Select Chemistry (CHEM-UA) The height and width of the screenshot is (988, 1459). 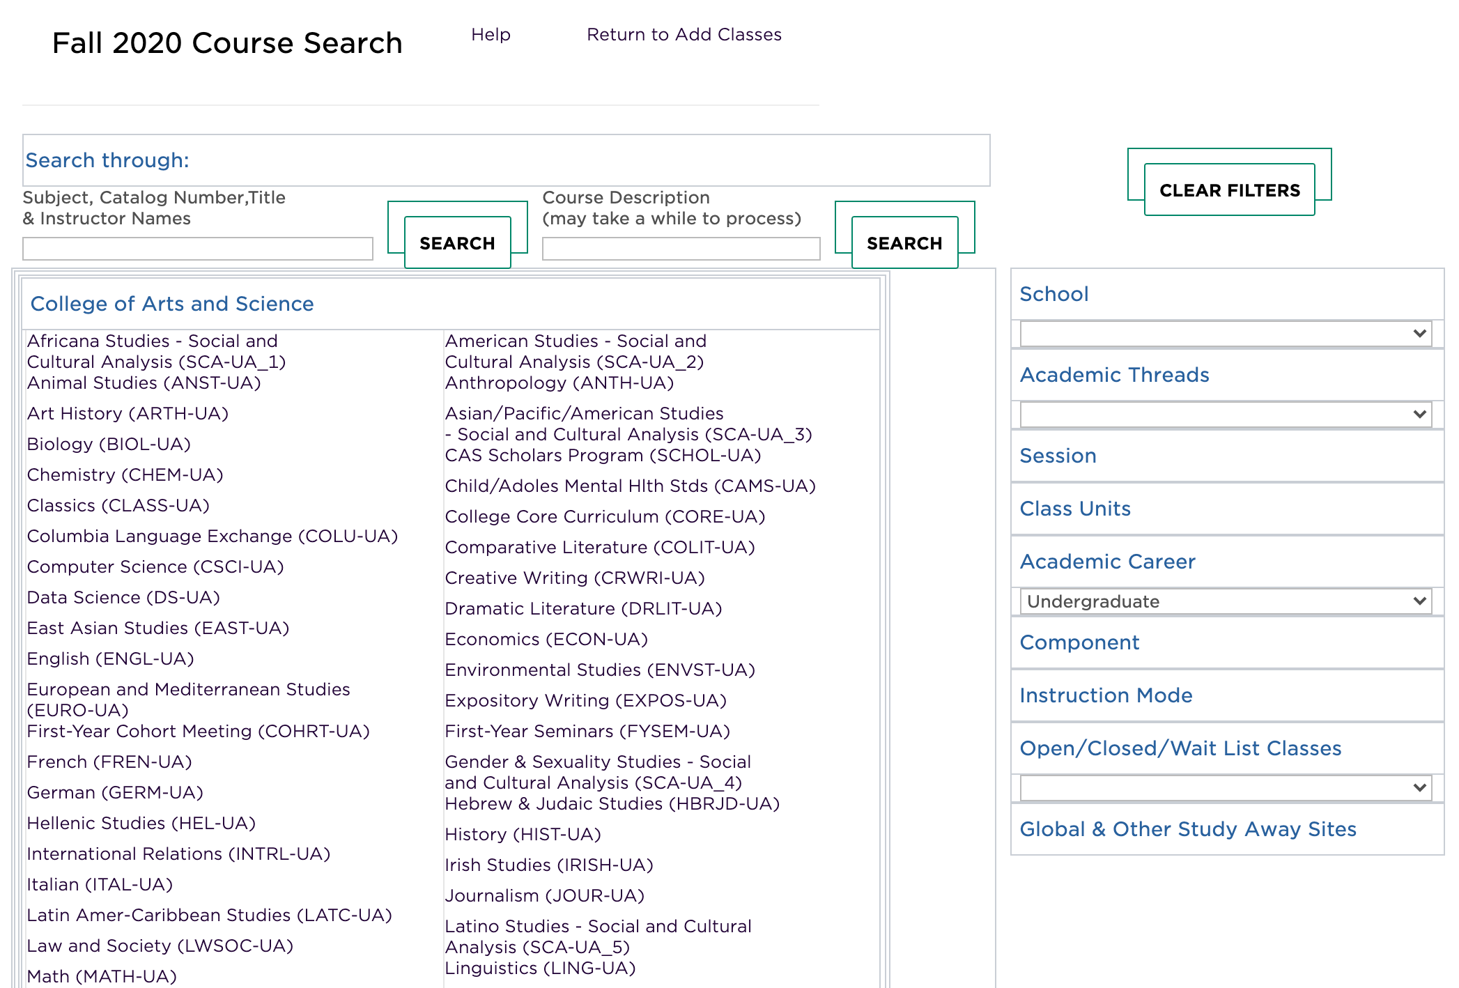point(125,475)
